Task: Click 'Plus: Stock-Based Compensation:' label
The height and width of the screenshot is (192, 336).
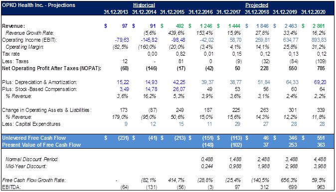Action: [x=40, y=89]
